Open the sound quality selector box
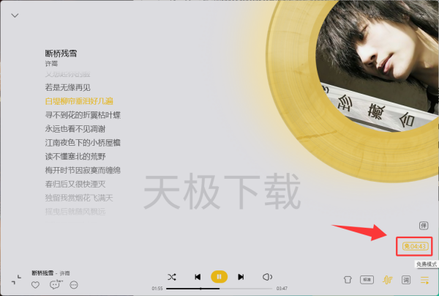Image resolution: width=439 pixels, height=296 pixels. coord(367,280)
